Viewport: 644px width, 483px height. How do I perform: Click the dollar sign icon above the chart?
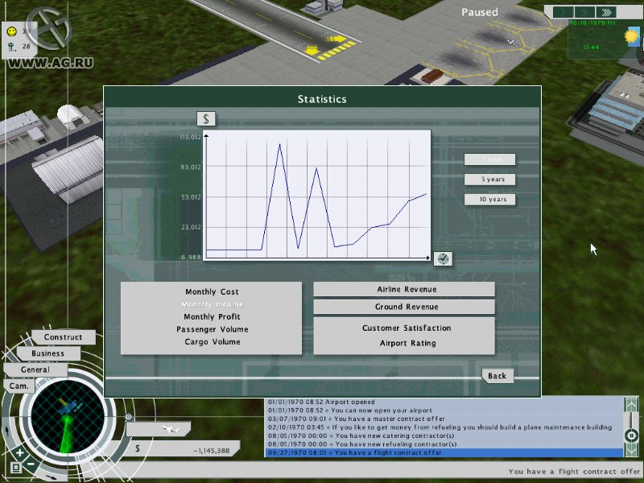coord(206,119)
